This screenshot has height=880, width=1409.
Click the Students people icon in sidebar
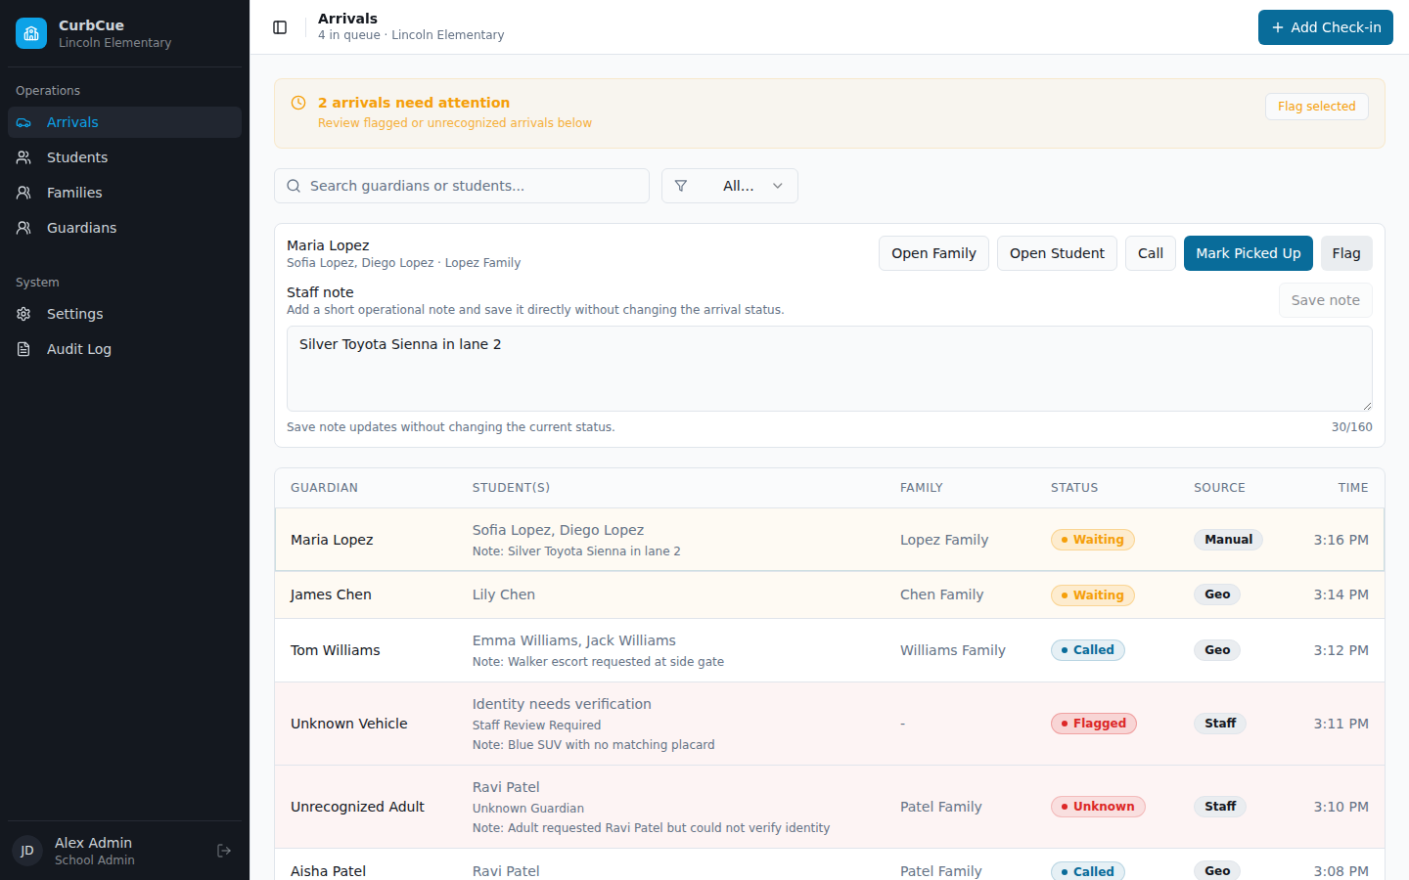(x=23, y=157)
